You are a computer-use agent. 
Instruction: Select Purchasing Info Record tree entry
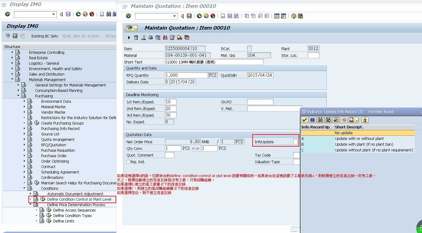coord(60,128)
